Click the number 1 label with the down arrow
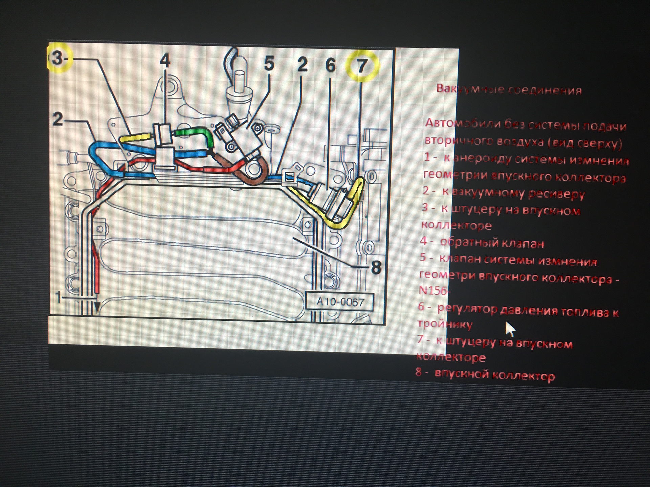The image size is (650, 487). 58,298
